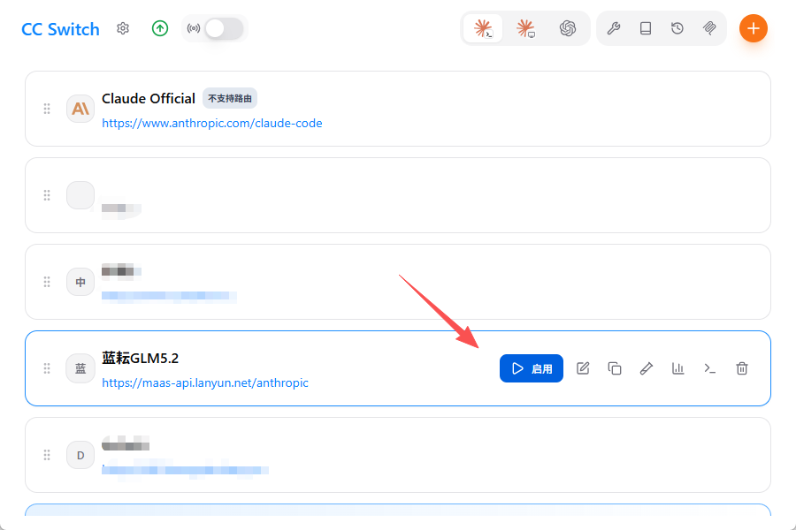The width and height of the screenshot is (796, 530).
Task: Open the book prompts icon
Action: 646,28
